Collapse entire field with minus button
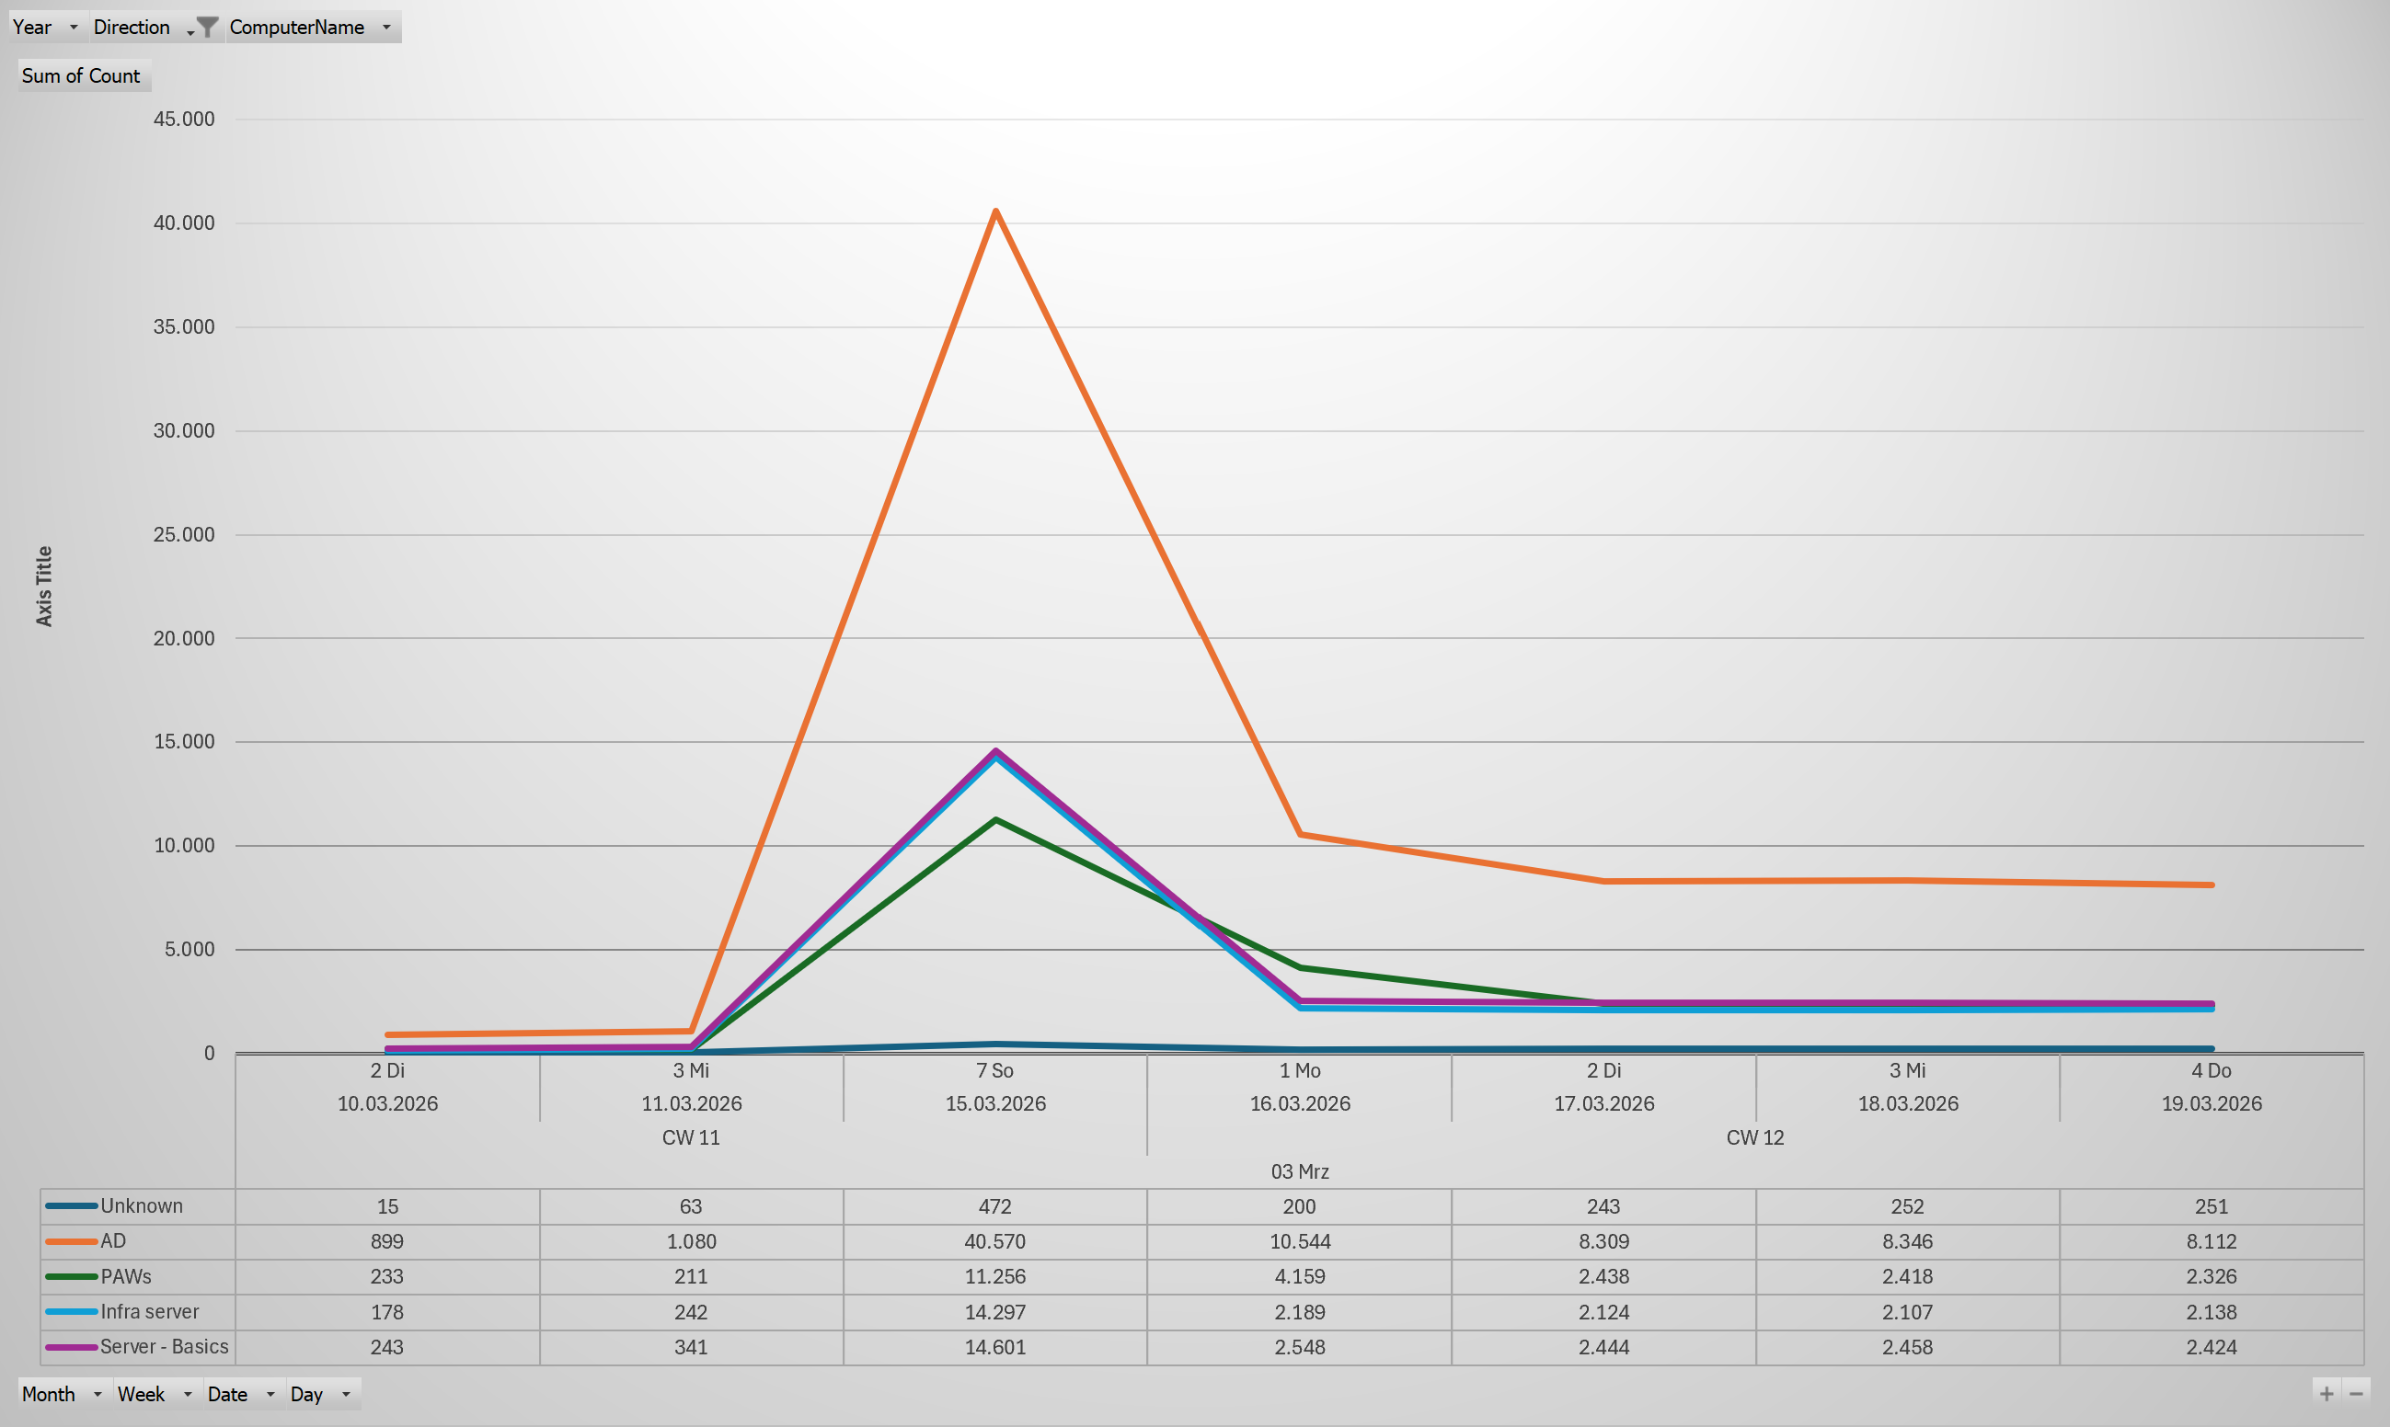The image size is (2390, 1427). pos(2356,1392)
